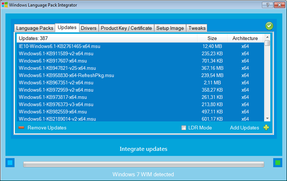Click the 2,11 MB size cell

(212, 83)
